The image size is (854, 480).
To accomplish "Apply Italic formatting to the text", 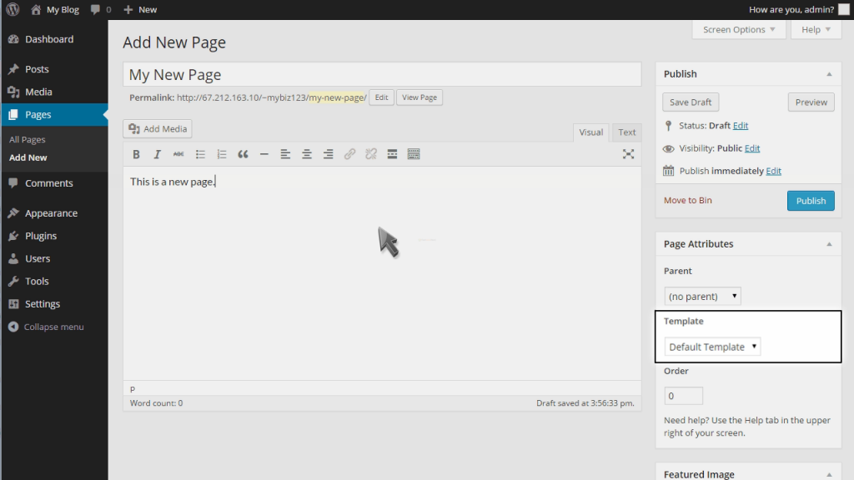I will pyautogui.click(x=157, y=153).
